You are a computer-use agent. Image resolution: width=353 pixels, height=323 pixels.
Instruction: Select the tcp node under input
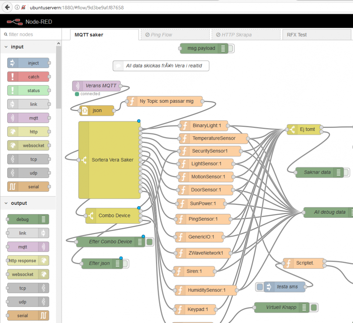click(28, 159)
